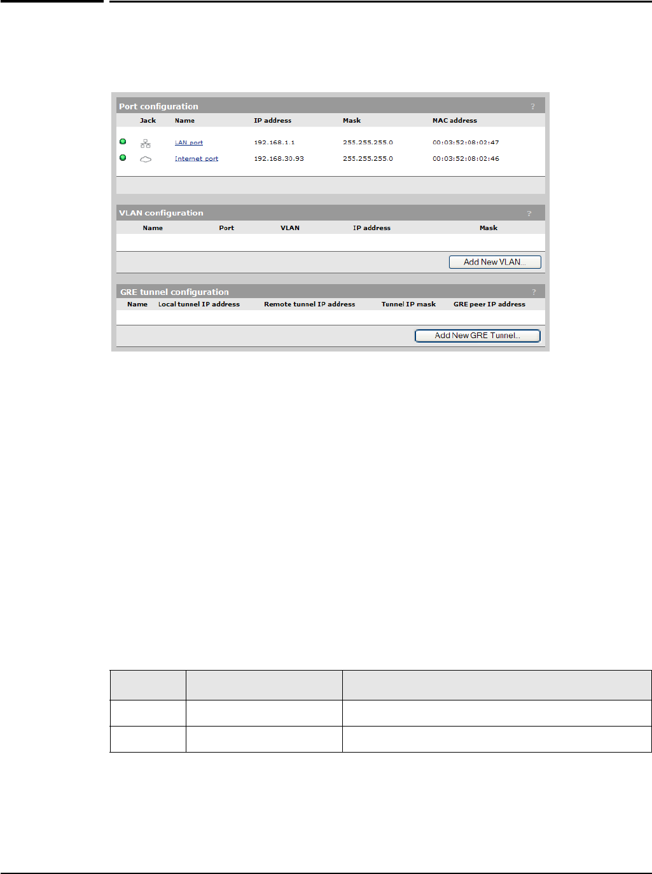The image size is (652, 874).
Task: Click green status indicator for LAN port
Action: (123, 142)
